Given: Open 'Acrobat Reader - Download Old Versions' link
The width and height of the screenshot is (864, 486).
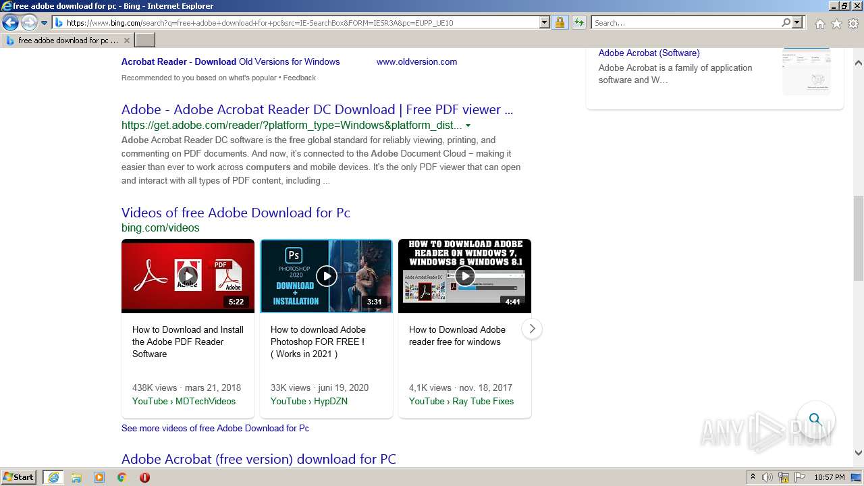Looking at the screenshot, I should (230, 61).
